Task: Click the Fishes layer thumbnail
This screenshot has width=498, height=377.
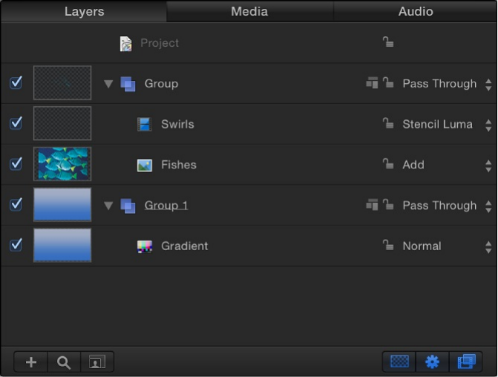Action: [62, 164]
